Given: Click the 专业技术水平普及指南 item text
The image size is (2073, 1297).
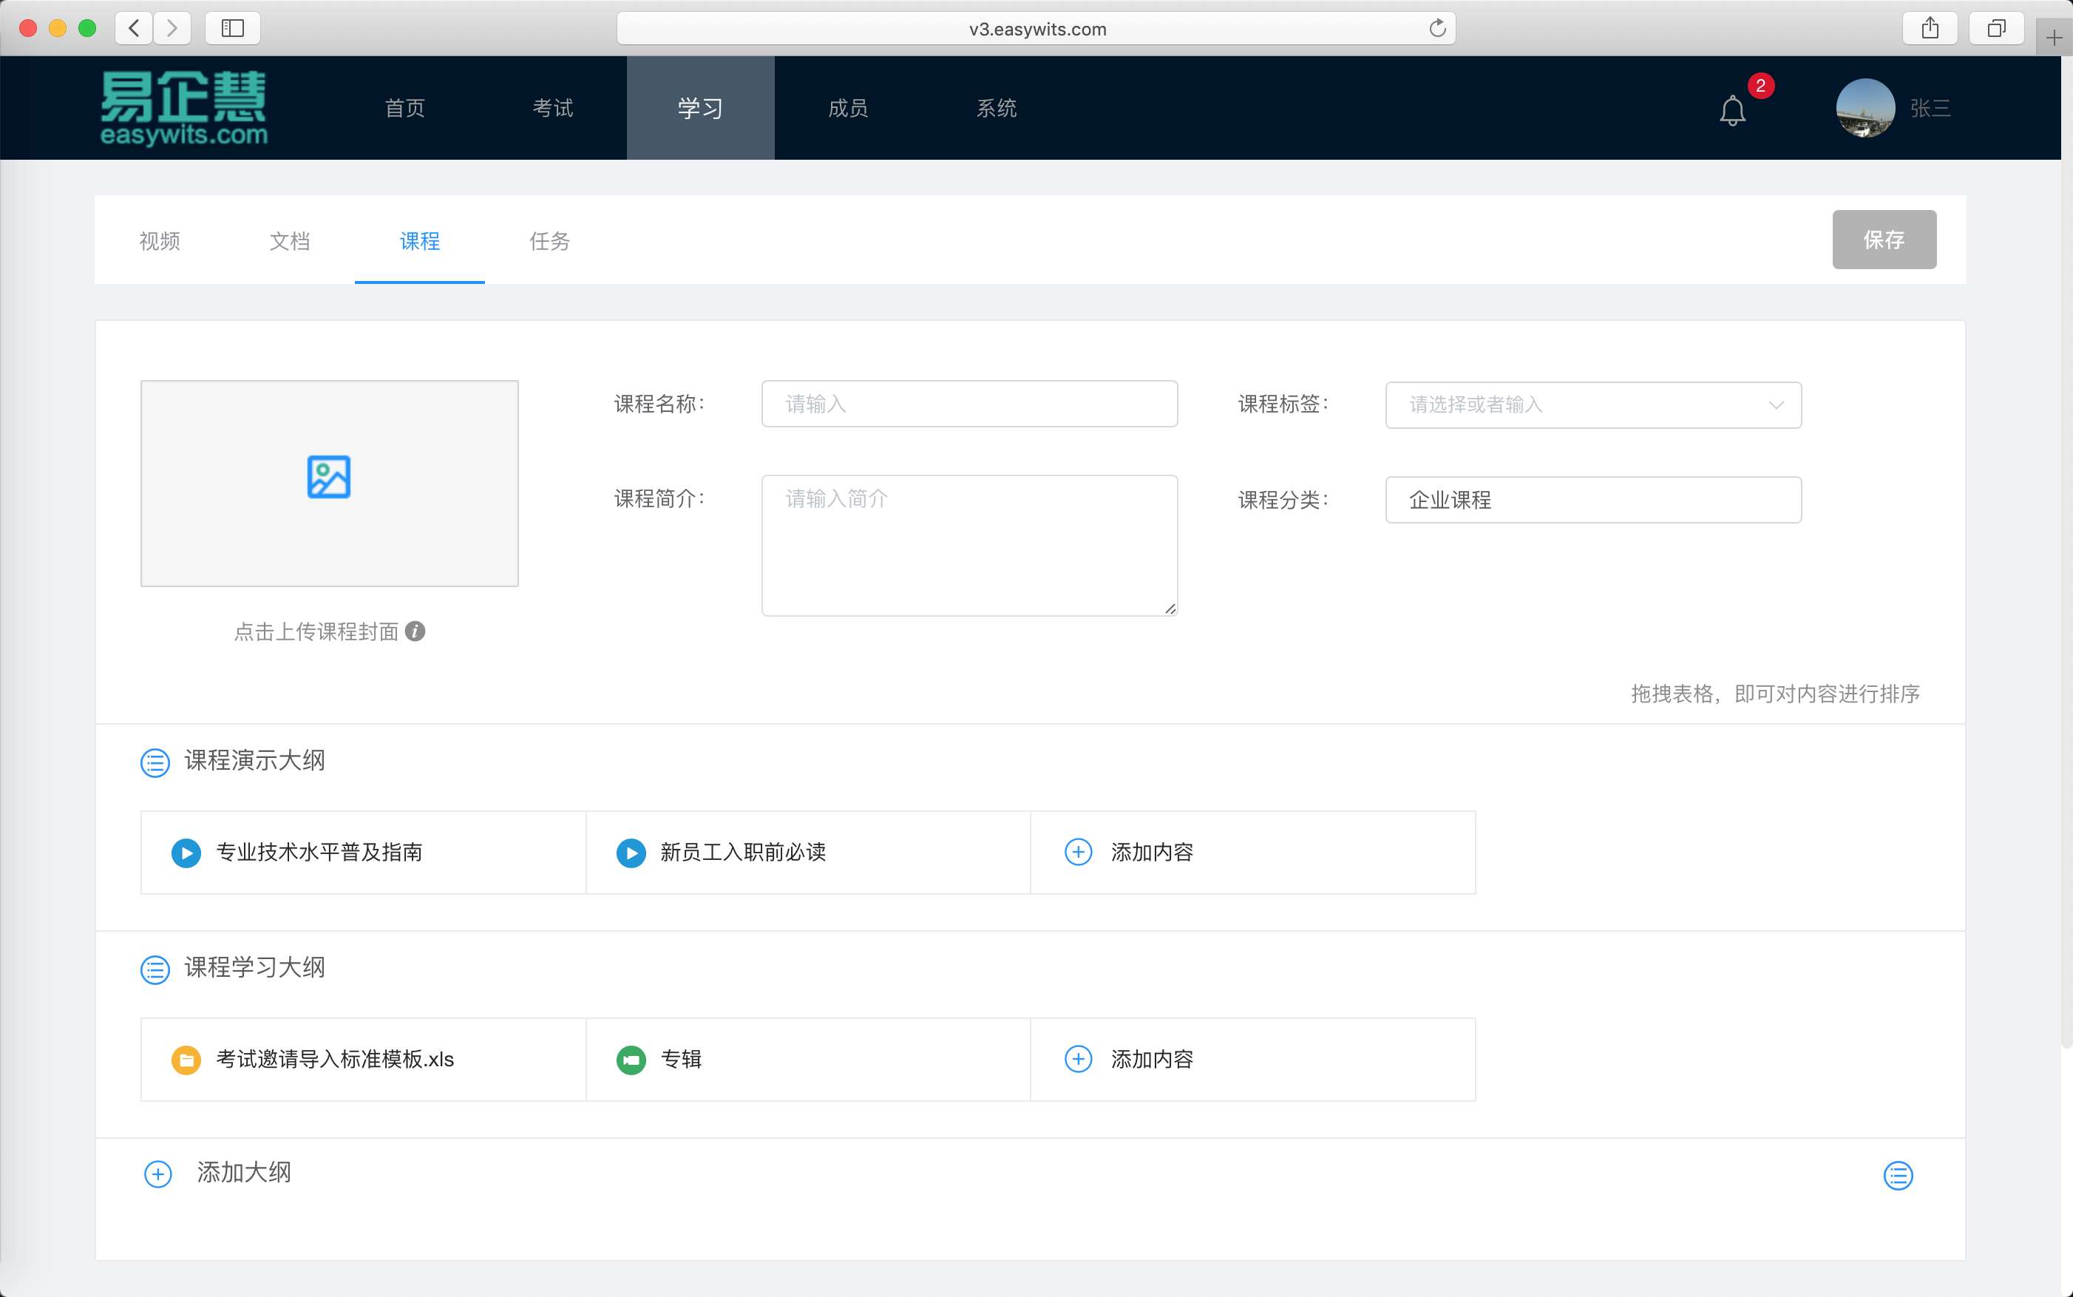Looking at the screenshot, I should point(319,853).
